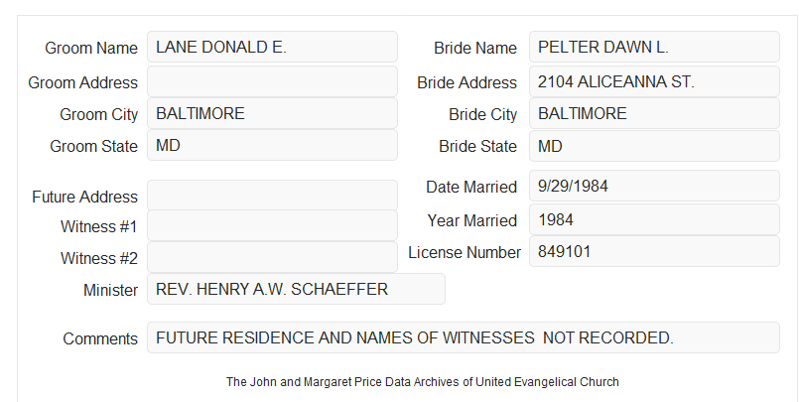
Task: Click the Price Data Archives footer text
Action: (423, 382)
